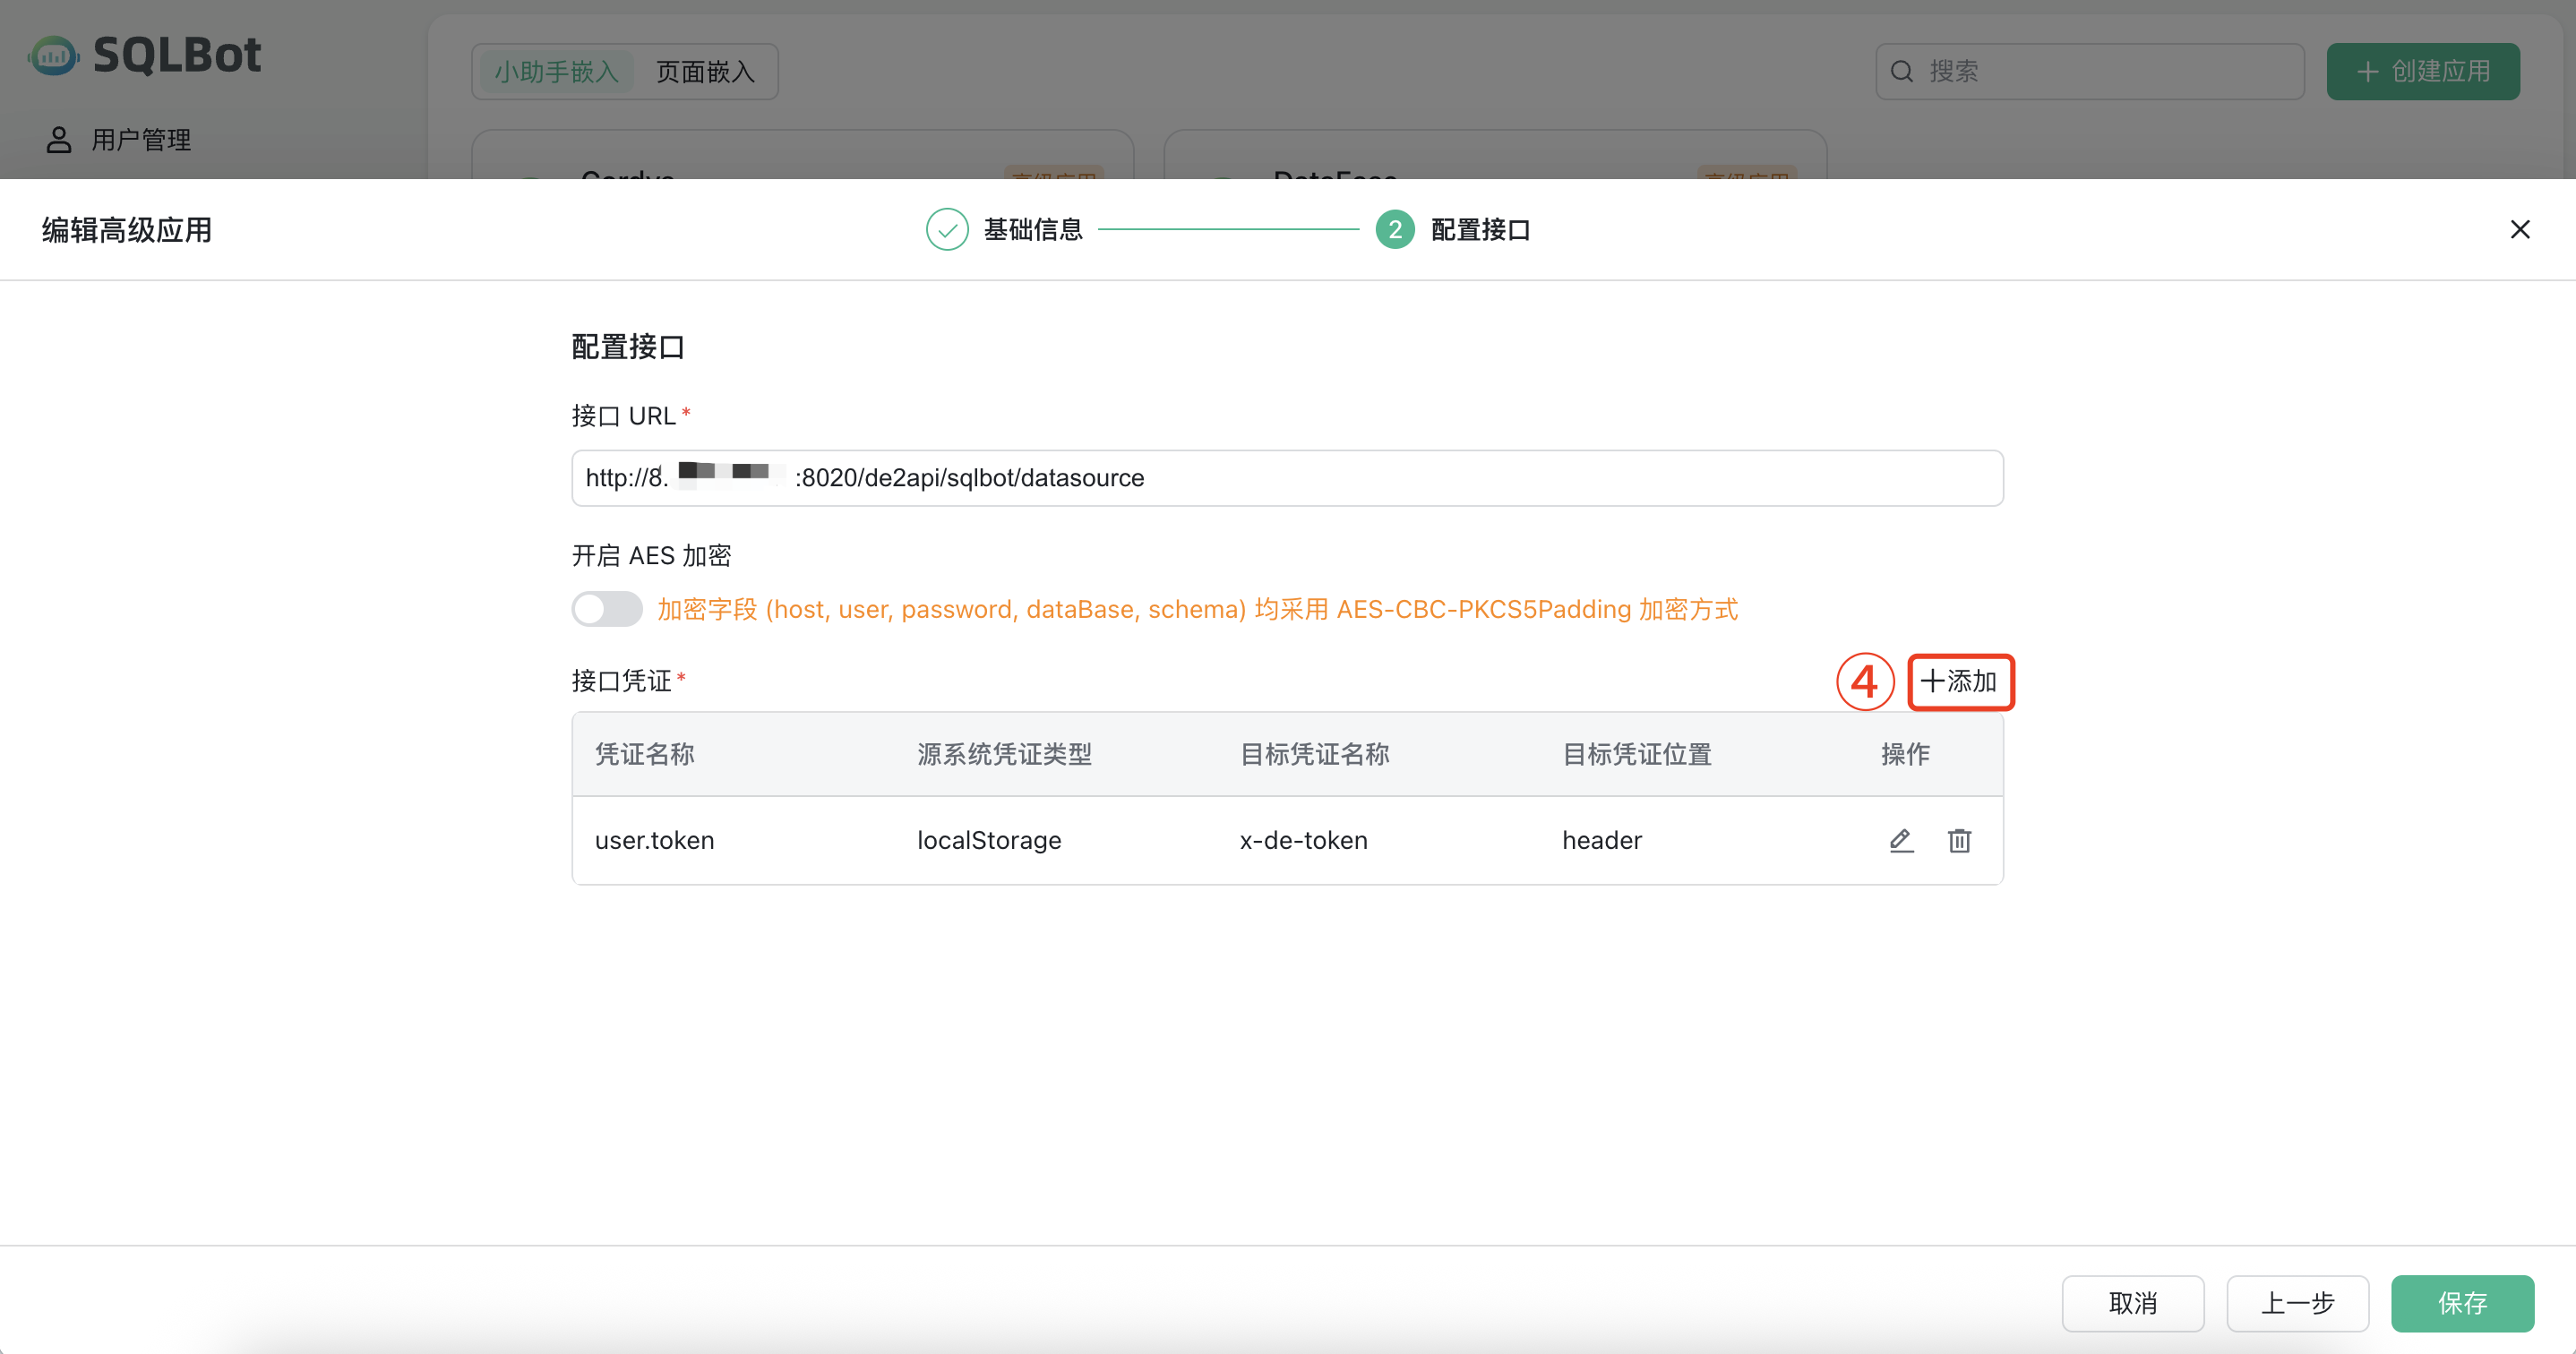The height and width of the screenshot is (1354, 2576).
Task: Save changes with the 保存 button
Action: (x=2462, y=1303)
